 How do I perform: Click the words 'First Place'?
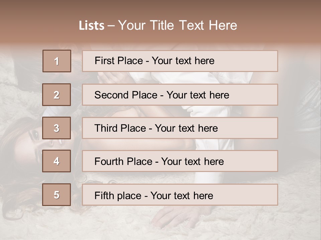(x=119, y=61)
